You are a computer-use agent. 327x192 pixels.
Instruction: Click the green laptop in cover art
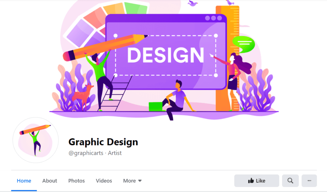click(x=156, y=106)
